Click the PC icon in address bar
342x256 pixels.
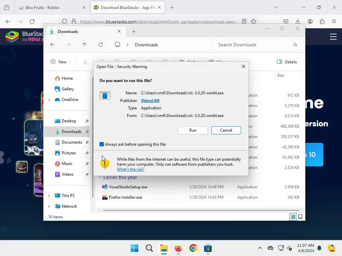click(118, 45)
